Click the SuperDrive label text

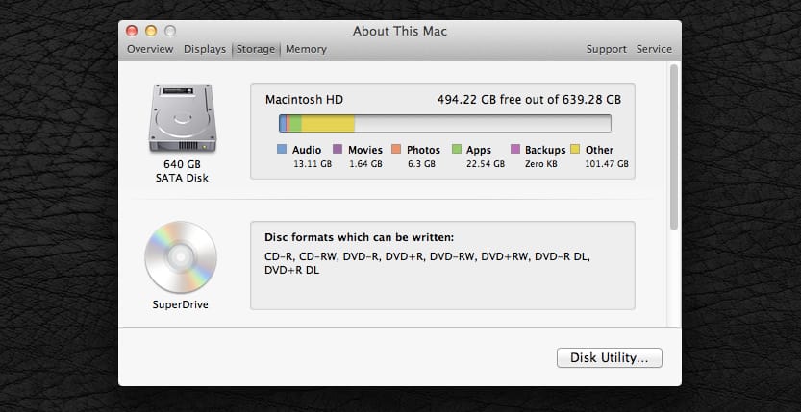pos(181,305)
